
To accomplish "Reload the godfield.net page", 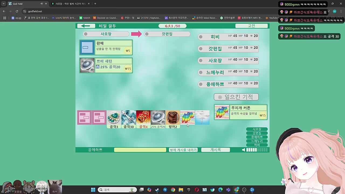I will (x=17, y=11).
